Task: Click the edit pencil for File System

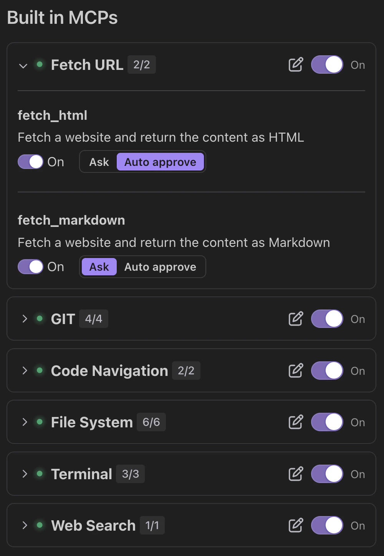Action: click(295, 422)
